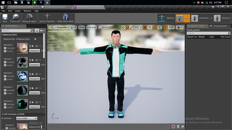Open the Skeleton editor mode

pos(166,18)
